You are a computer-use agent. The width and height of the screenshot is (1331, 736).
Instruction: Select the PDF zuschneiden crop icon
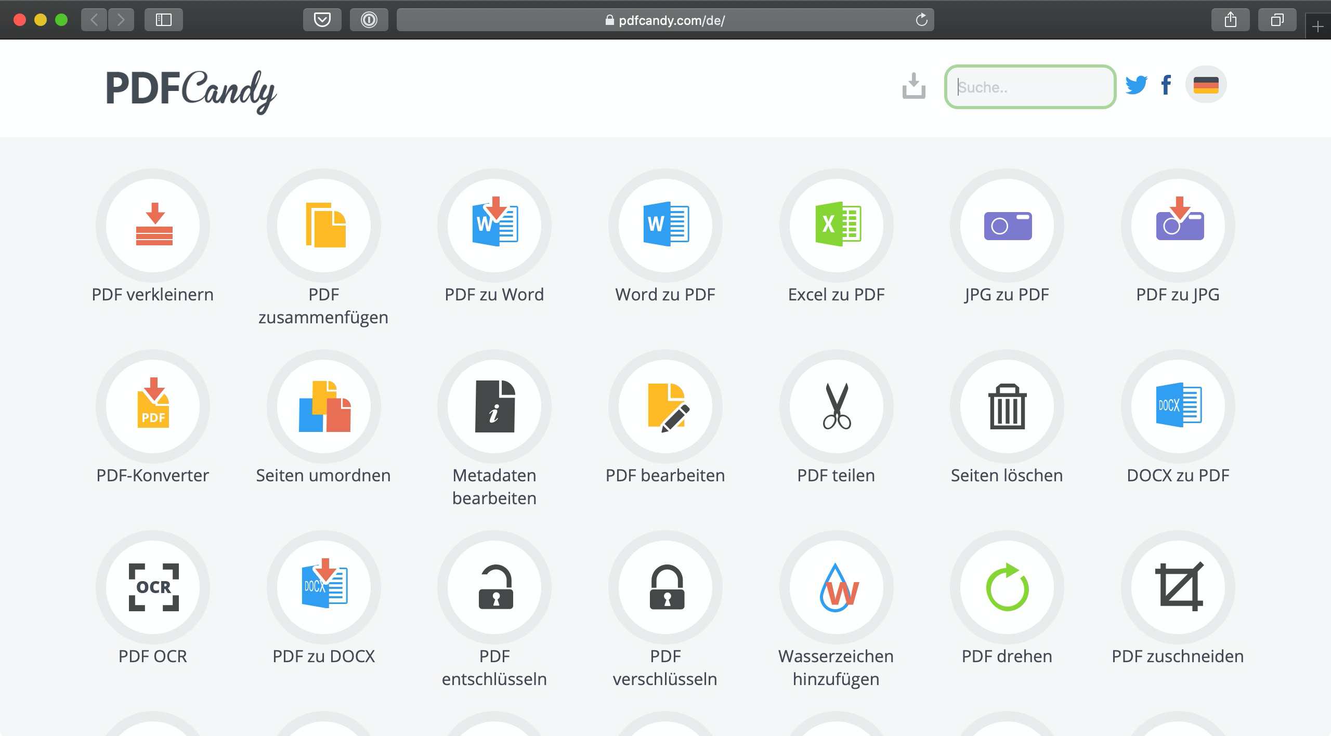(1178, 587)
